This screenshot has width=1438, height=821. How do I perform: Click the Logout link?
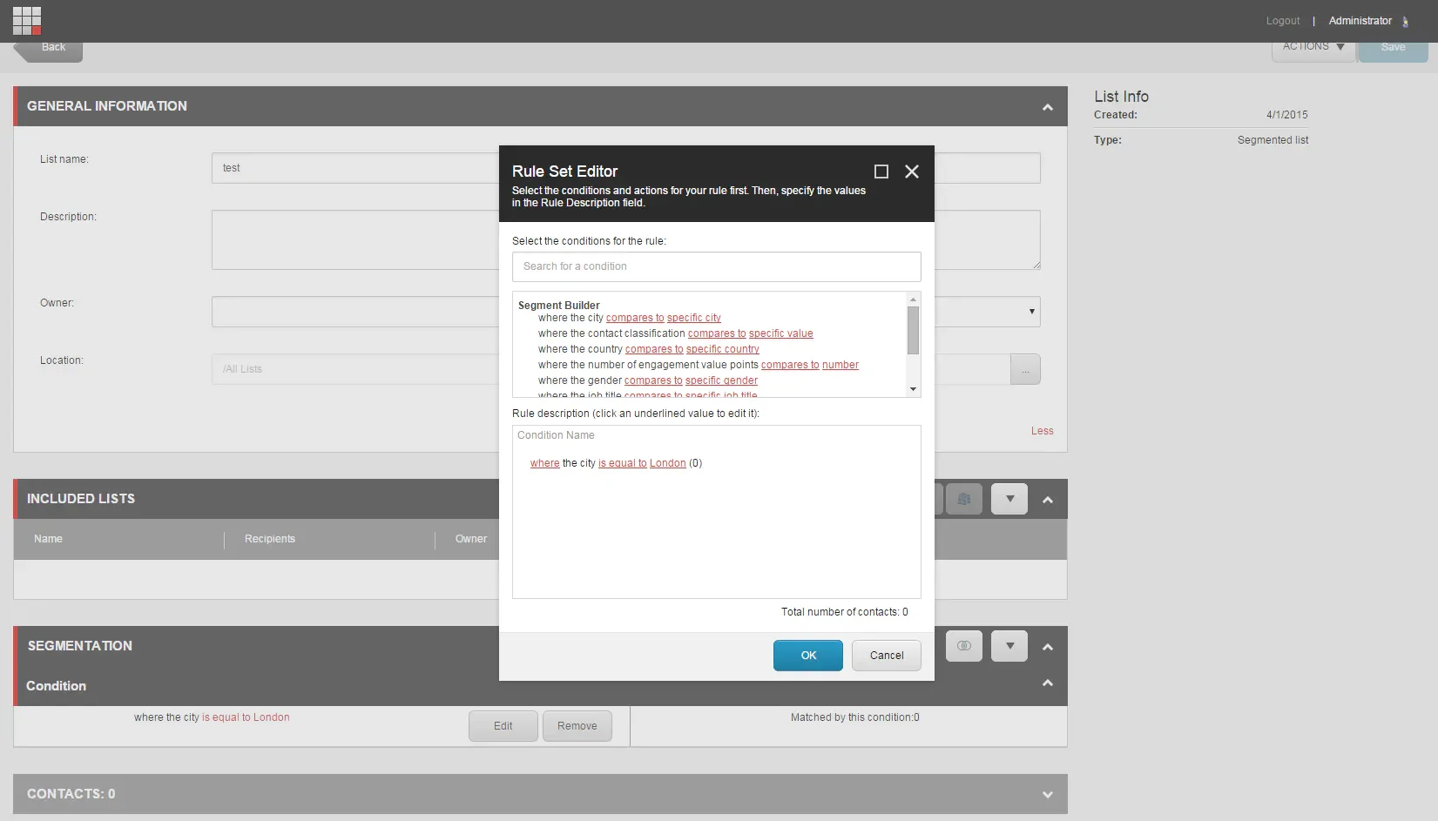click(x=1282, y=20)
